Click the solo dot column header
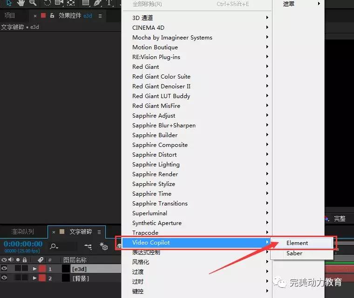Image resolution: width=354 pixels, height=298 pixels. coord(18,260)
